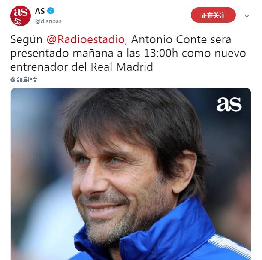262x260 pixels.
Task: Click the word Según at tweet start
Action: (x=26, y=40)
